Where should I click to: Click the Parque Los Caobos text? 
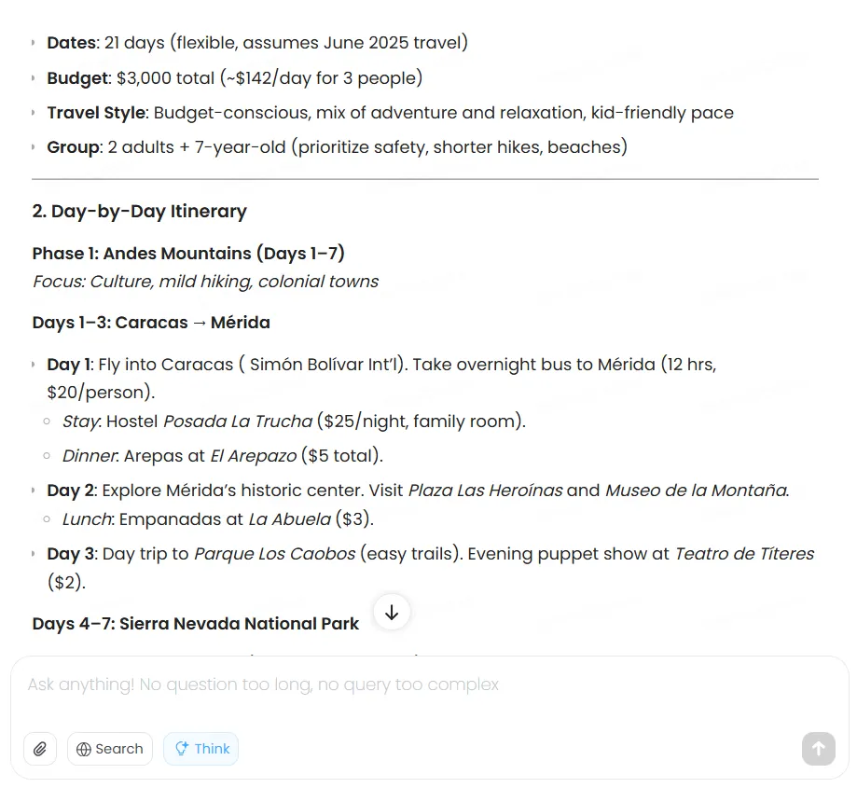click(274, 554)
